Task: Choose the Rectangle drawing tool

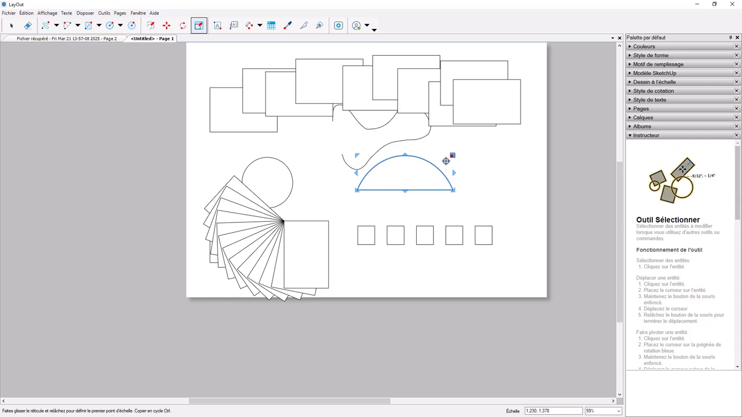Action: tap(88, 25)
